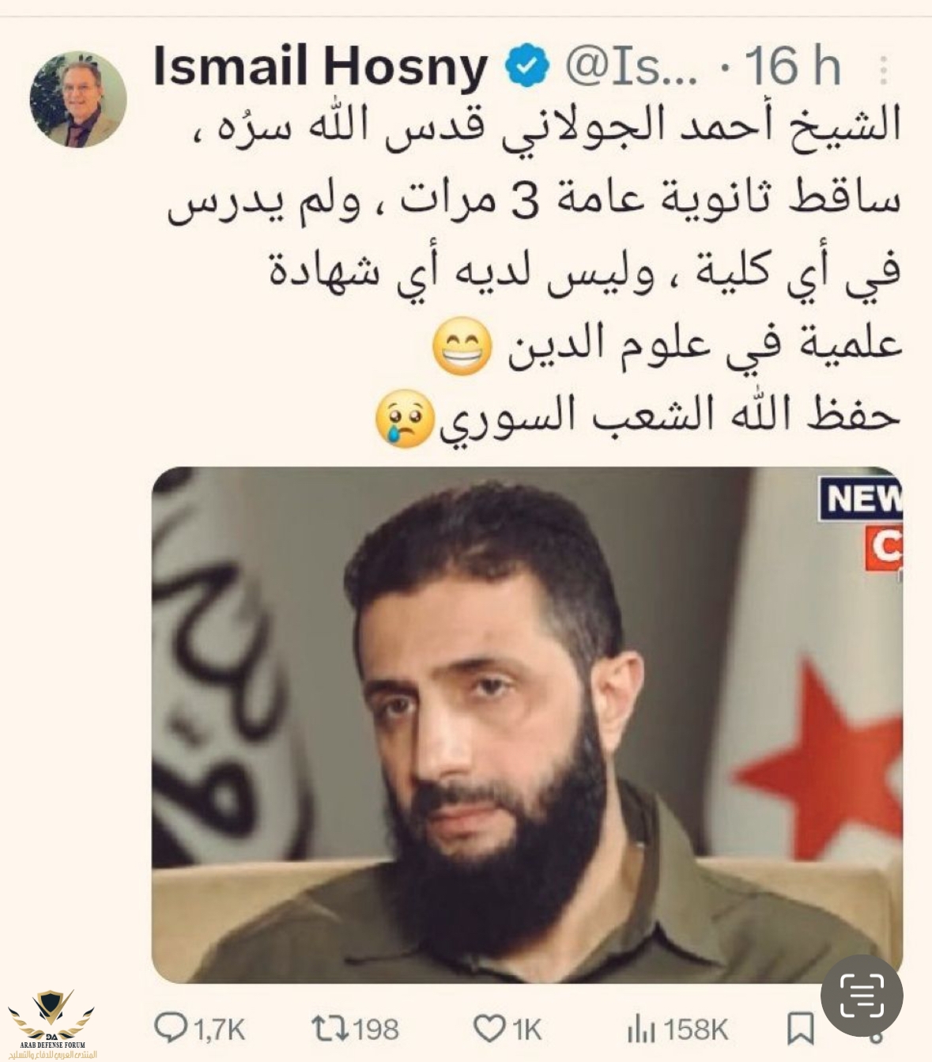The image size is (932, 1062).
Task: Click the Arab Defense Forum logo
Action: click(x=52, y=1023)
